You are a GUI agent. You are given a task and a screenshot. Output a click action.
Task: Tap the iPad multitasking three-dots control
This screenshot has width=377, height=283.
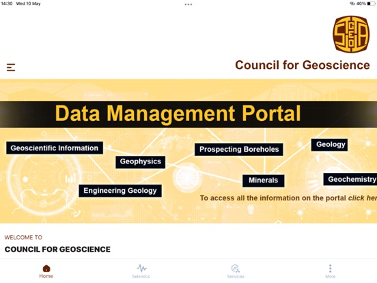[x=188, y=4]
